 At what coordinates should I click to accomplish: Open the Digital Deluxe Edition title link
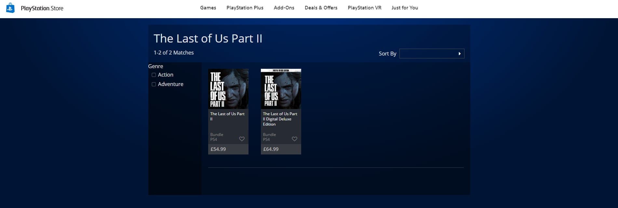pyautogui.click(x=280, y=119)
